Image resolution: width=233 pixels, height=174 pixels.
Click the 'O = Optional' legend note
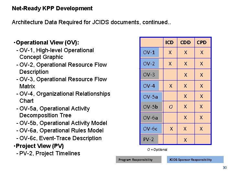(157, 150)
